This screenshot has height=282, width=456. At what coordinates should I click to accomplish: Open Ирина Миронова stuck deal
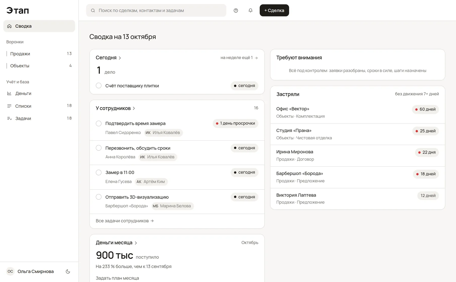tap(357, 156)
